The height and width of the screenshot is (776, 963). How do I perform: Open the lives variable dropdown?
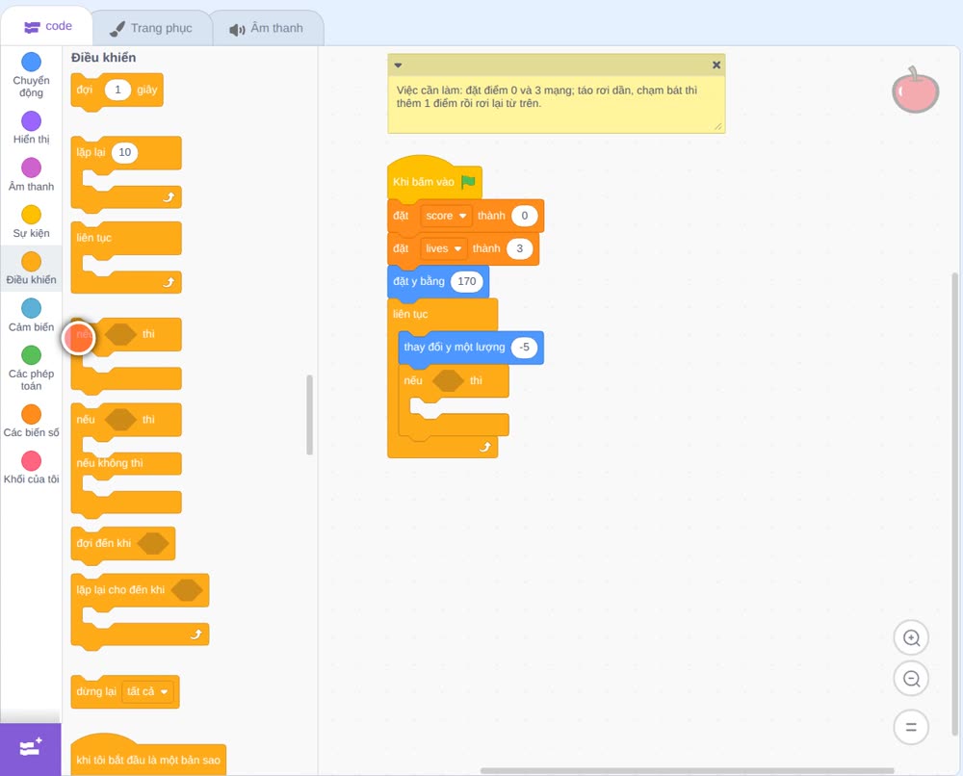coord(443,248)
